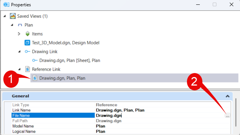Image resolution: width=240 pixels, height=135 pixels.
Task: Select the Model Name property label
Action: pyautogui.click(x=23, y=126)
